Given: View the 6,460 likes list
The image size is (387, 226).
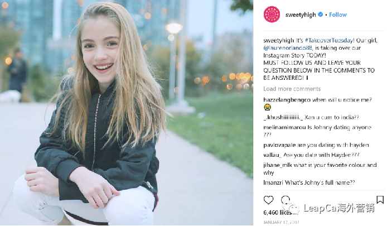Looking at the screenshot, I should (277, 213).
